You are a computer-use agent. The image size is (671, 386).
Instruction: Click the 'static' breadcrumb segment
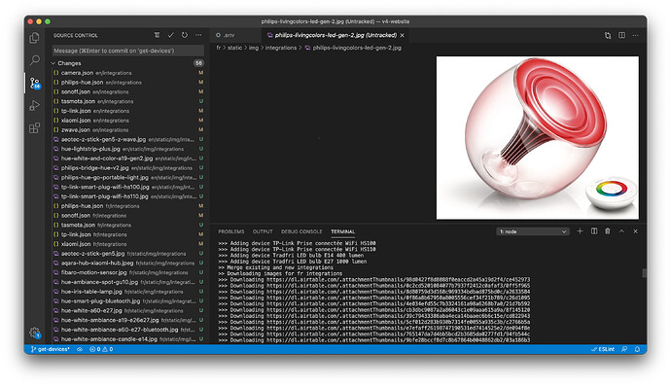click(234, 48)
